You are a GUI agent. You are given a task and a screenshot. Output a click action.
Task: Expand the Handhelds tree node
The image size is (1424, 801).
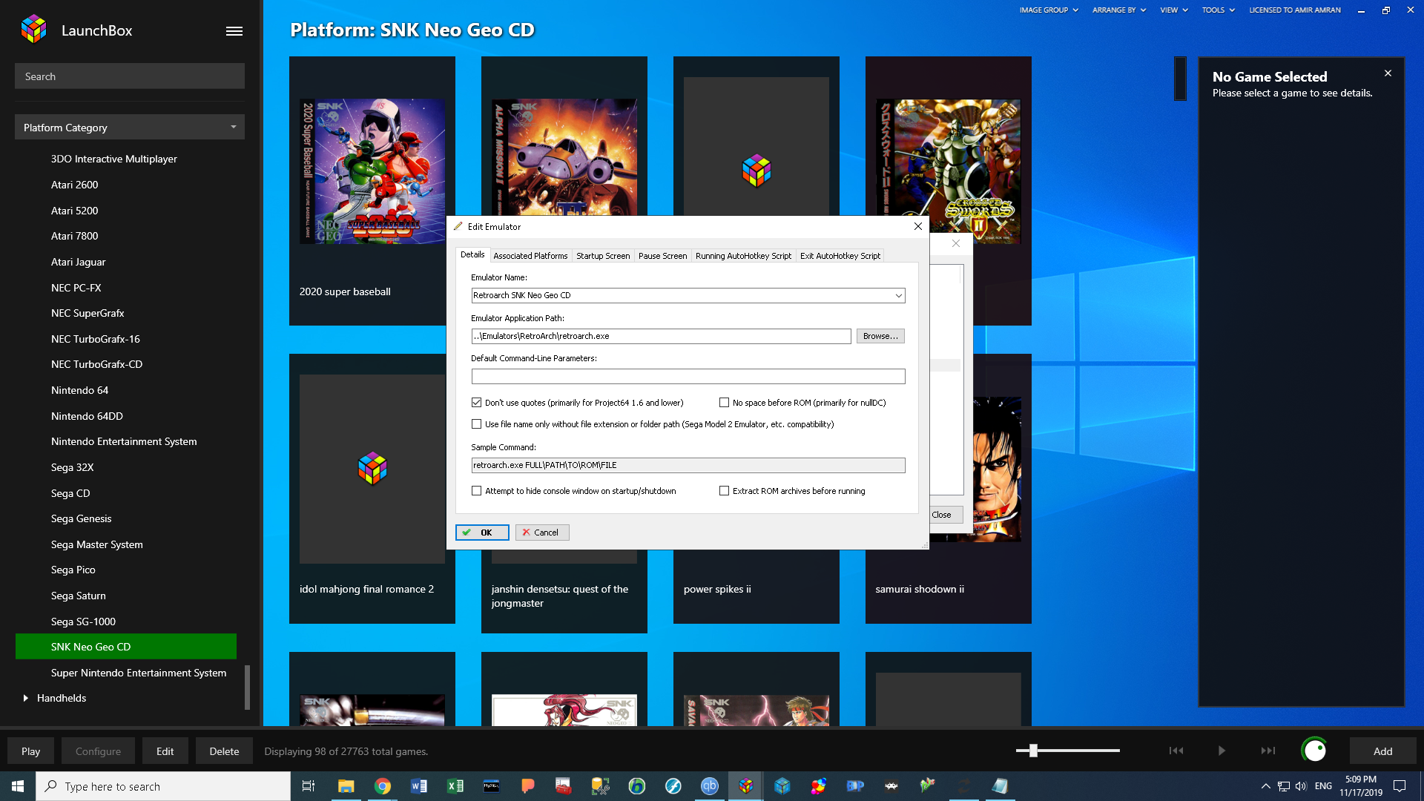pyautogui.click(x=26, y=698)
